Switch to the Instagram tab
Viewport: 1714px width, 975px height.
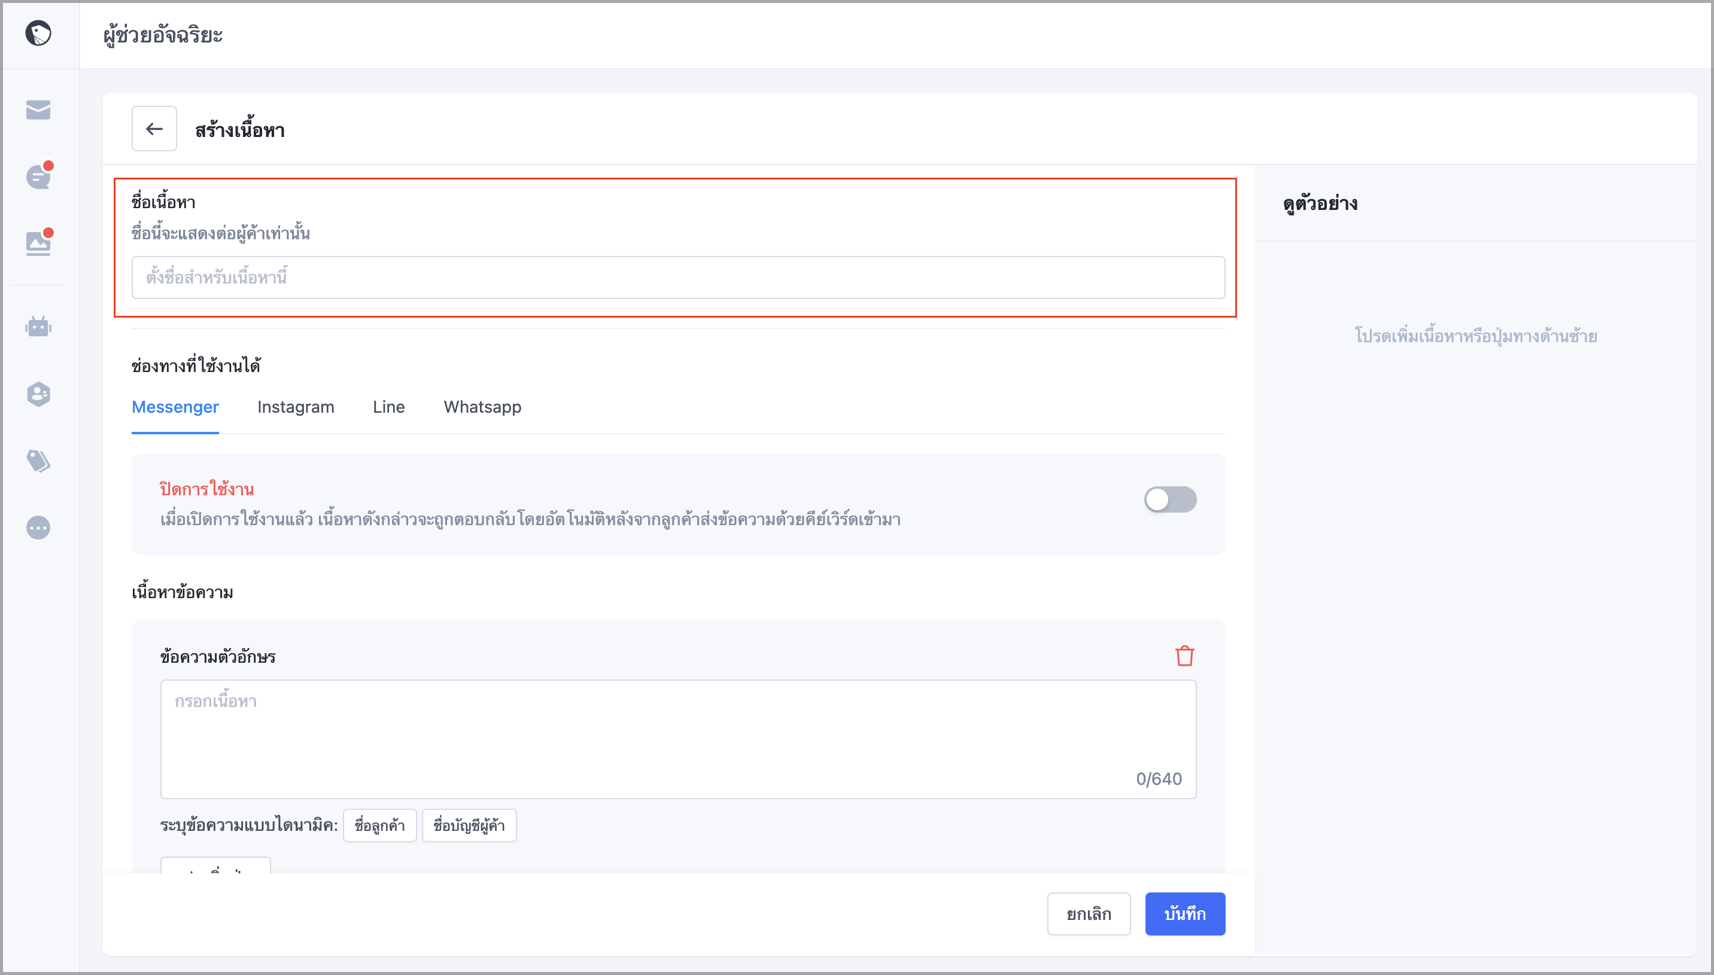pyautogui.click(x=296, y=407)
